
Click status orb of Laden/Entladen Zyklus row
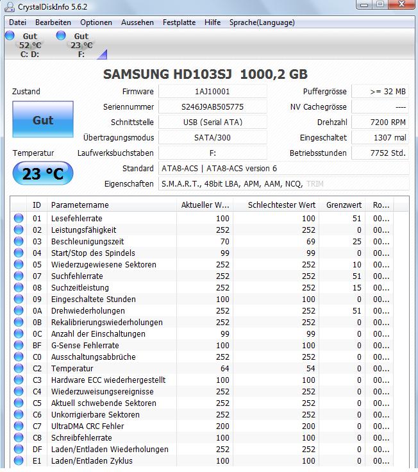[19, 460]
